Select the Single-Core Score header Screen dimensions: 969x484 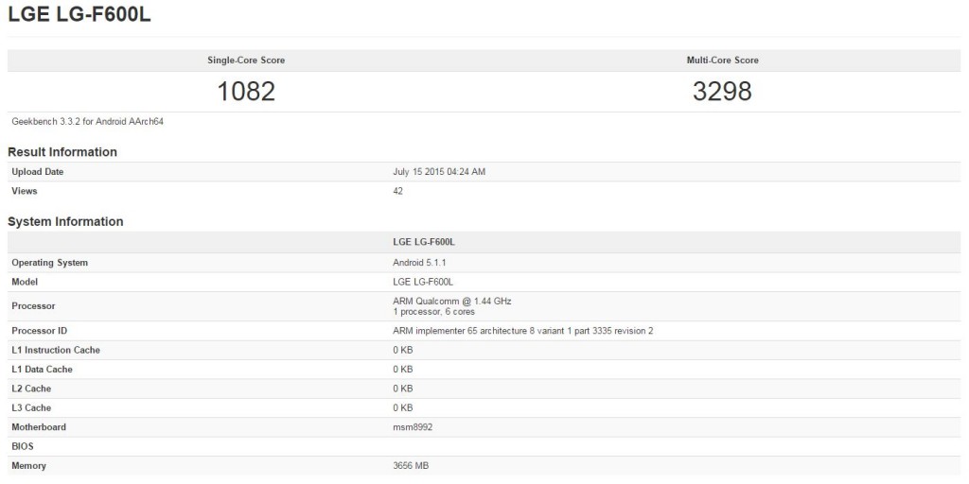click(x=246, y=60)
